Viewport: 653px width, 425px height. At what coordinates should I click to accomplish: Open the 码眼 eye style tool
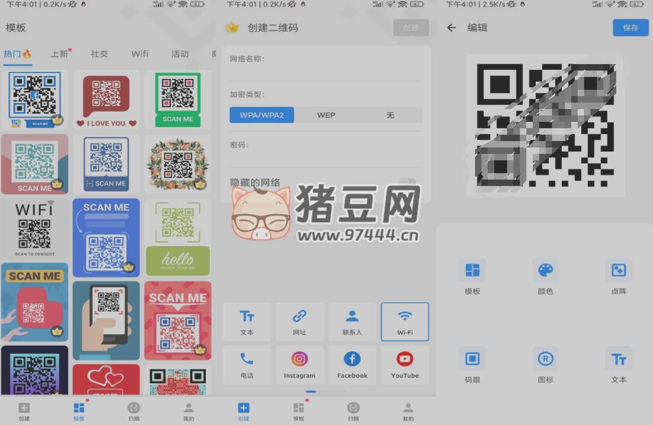pyautogui.click(x=472, y=364)
